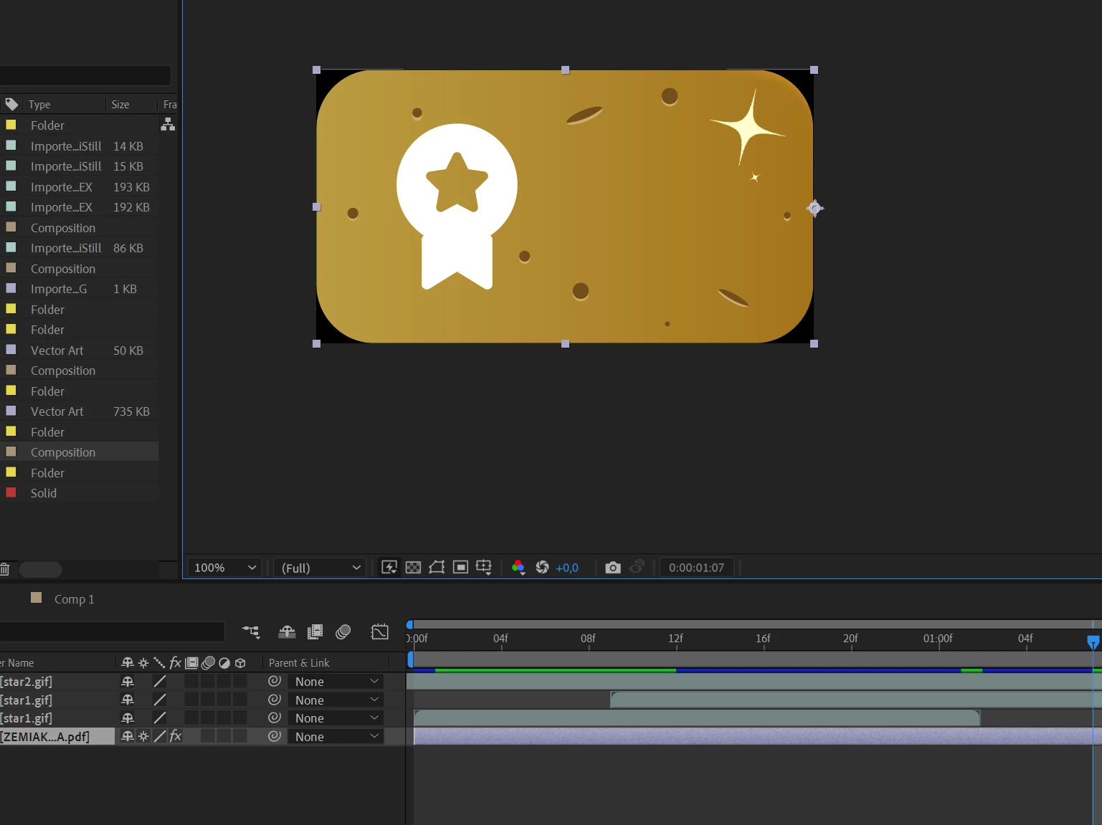Open Show Channel color management icon
Viewport: 1102px width, 825px height.
click(518, 568)
